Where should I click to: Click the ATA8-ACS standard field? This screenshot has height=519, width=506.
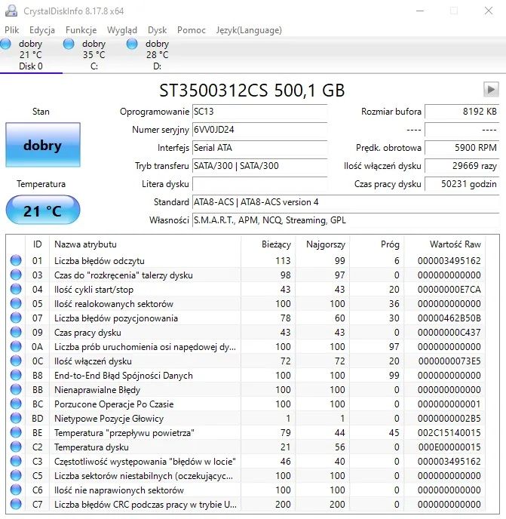(x=345, y=202)
